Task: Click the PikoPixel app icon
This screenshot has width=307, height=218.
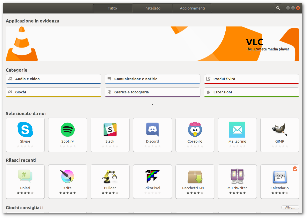Action: tap(153, 176)
